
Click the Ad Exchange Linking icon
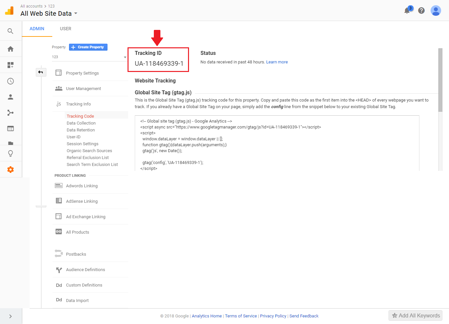click(x=59, y=216)
